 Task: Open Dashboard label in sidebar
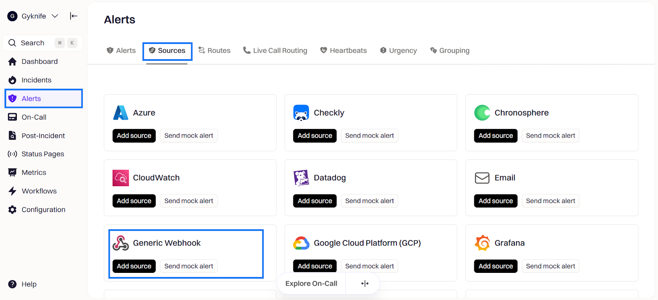pos(40,62)
